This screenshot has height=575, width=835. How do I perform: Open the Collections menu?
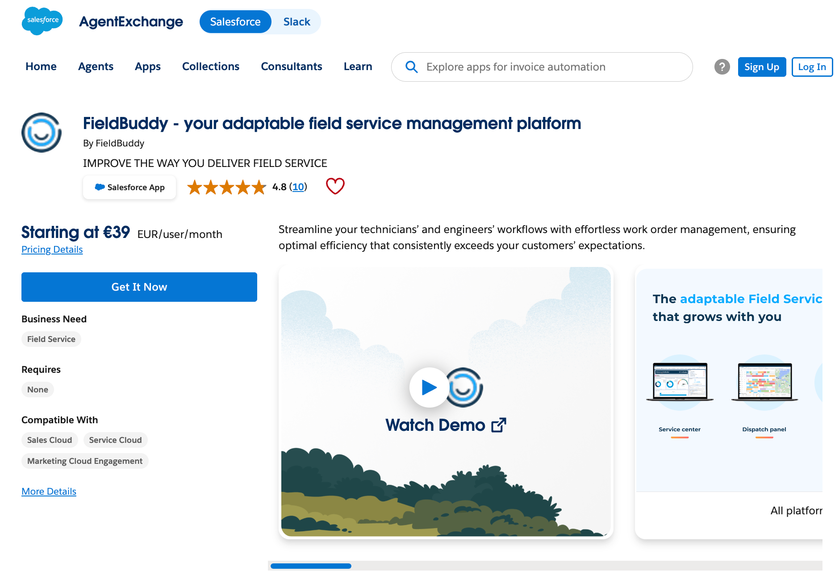pos(211,67)
